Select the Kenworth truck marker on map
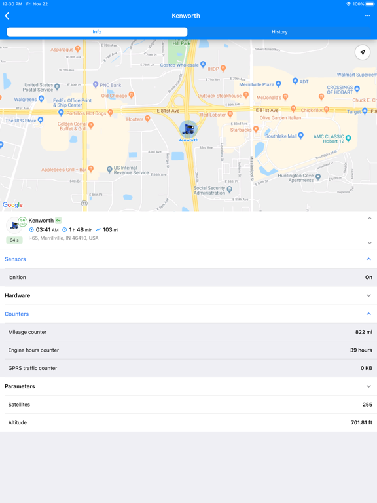Screen dimensions: 377x503 [188, 129]
